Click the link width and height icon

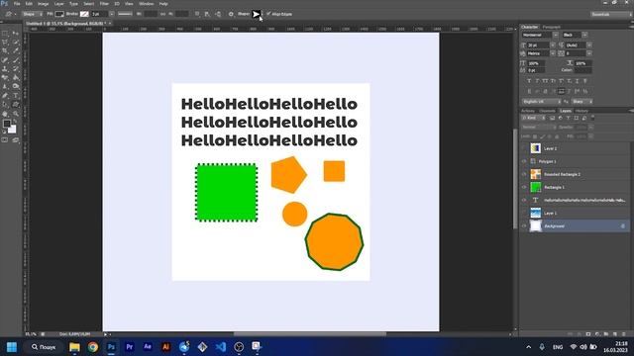[x=162, y=14]
